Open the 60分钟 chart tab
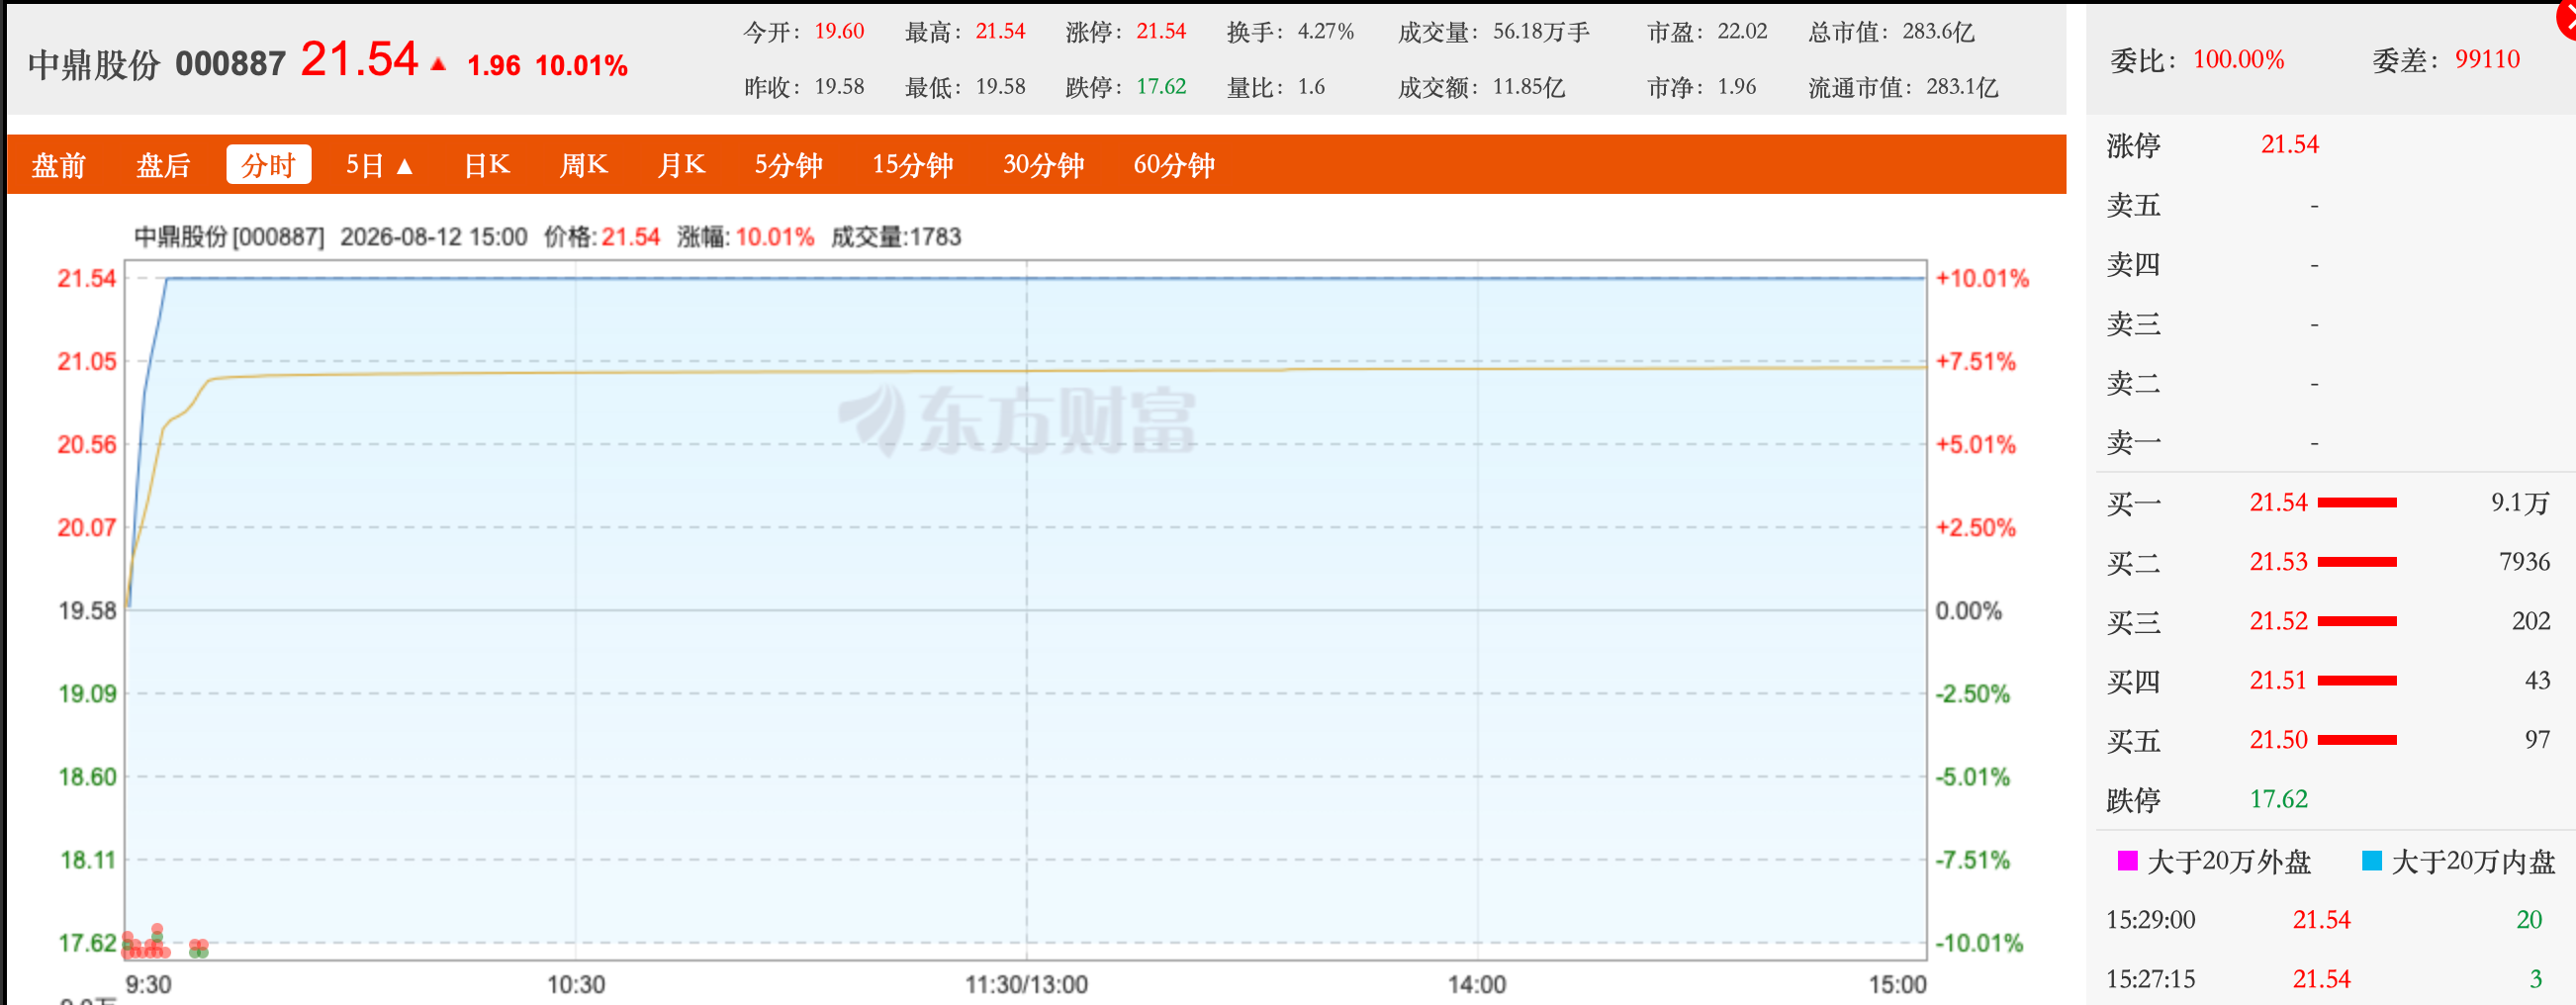This screenshot has width=2576, height=1005. click(1175, 165)
